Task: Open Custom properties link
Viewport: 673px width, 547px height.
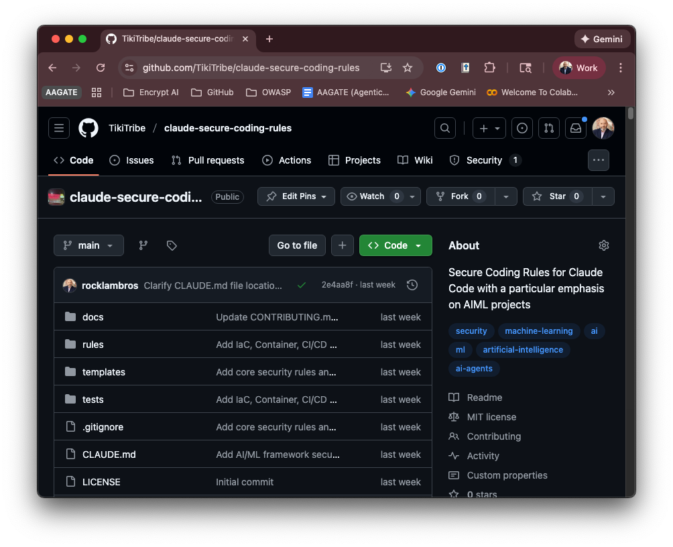Action: [x=507, y=475]
